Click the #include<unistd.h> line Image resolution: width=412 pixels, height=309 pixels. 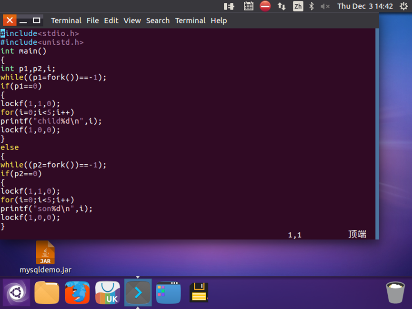(x=42, y=42)
